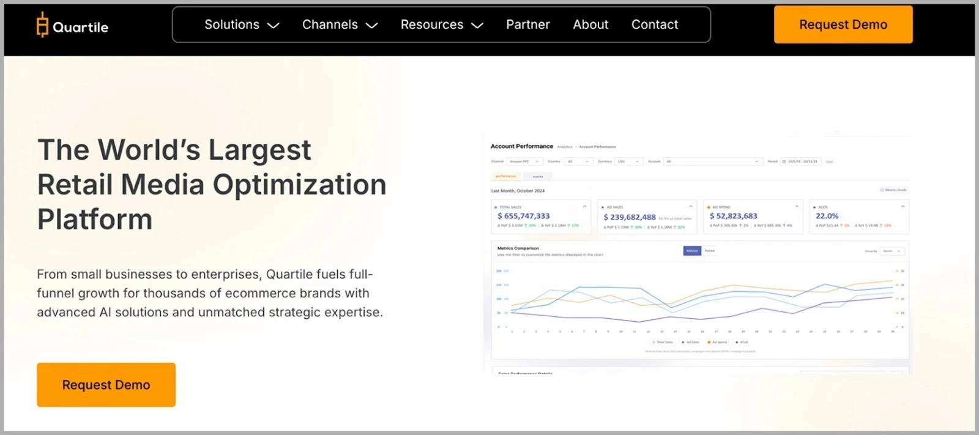Screen dimensions: 979x435
Task: Toggle ACoS legend item in chart
Action: click(x=742, y=342)
